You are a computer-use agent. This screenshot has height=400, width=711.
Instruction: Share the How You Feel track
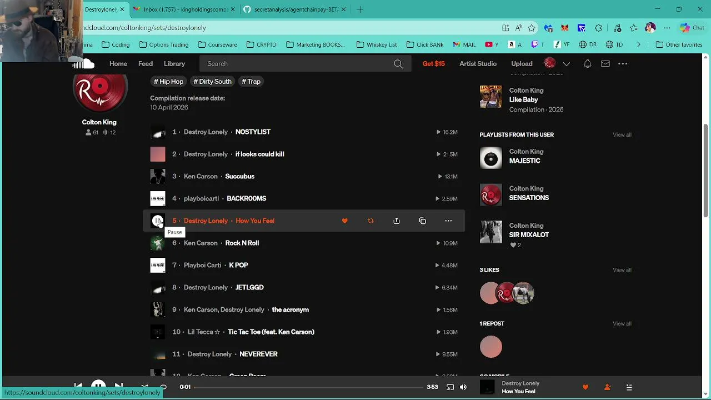(397, 221)
